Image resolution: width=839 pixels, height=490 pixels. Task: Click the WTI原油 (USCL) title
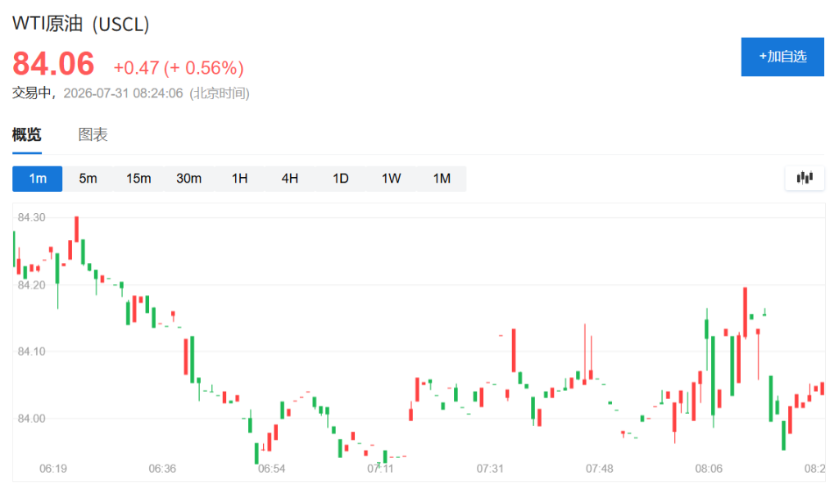click(x=81, y=24)
